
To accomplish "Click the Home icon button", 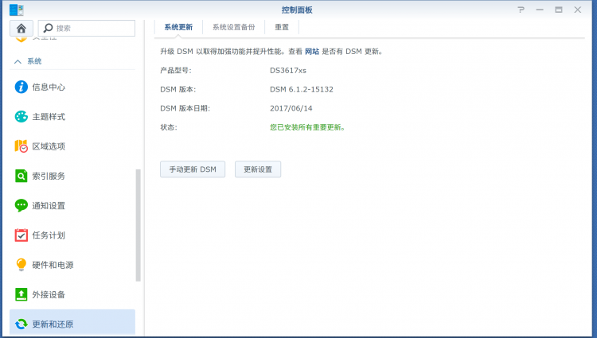I will click(x=21, y=28).
